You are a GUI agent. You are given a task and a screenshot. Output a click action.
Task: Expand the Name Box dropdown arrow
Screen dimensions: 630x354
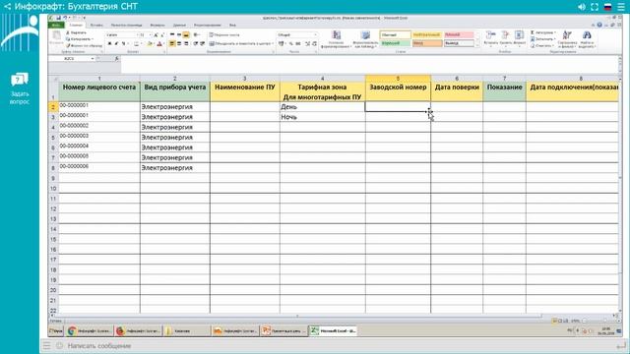click(x=93, y=59)
